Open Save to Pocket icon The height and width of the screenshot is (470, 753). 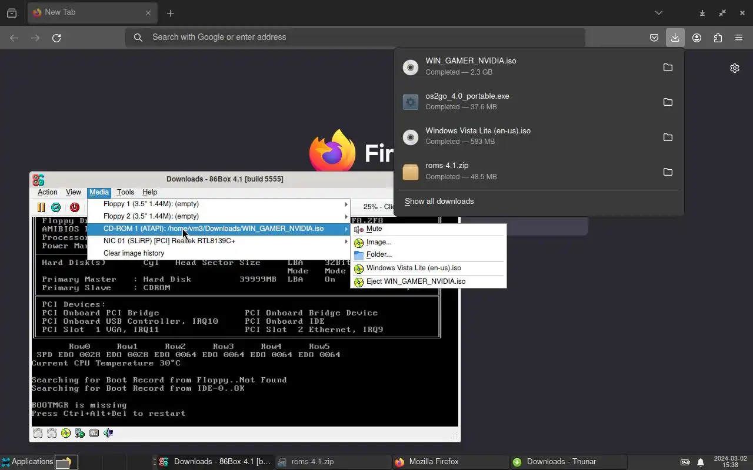(x=654, y=38)
